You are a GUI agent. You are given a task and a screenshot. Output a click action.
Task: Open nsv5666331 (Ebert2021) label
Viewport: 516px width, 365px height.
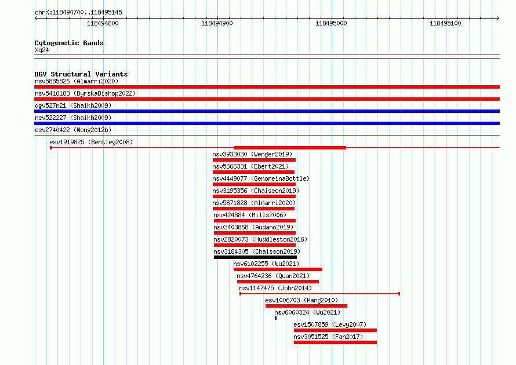[250, 166]
